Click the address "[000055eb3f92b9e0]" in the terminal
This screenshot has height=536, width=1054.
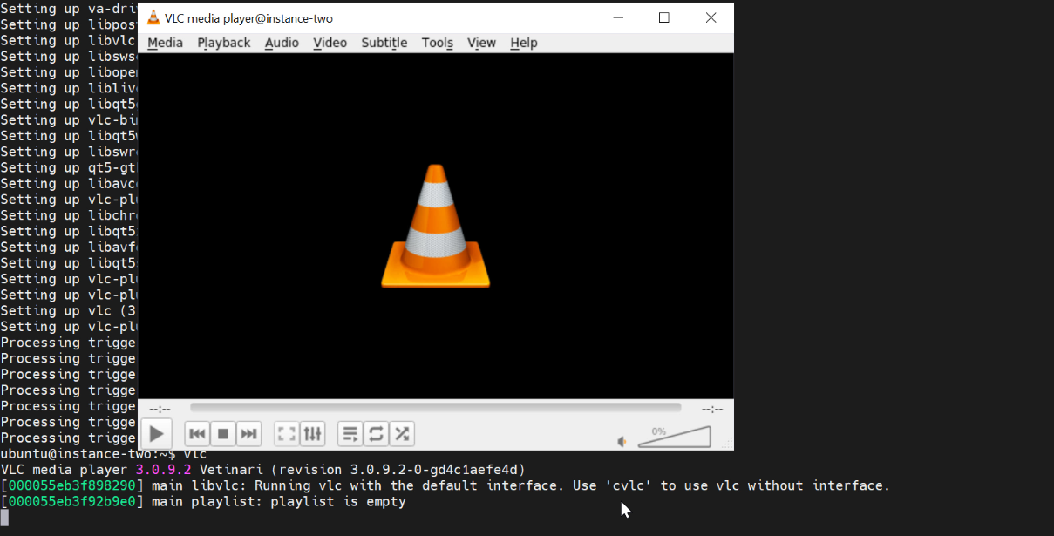(x=72, y=501)
